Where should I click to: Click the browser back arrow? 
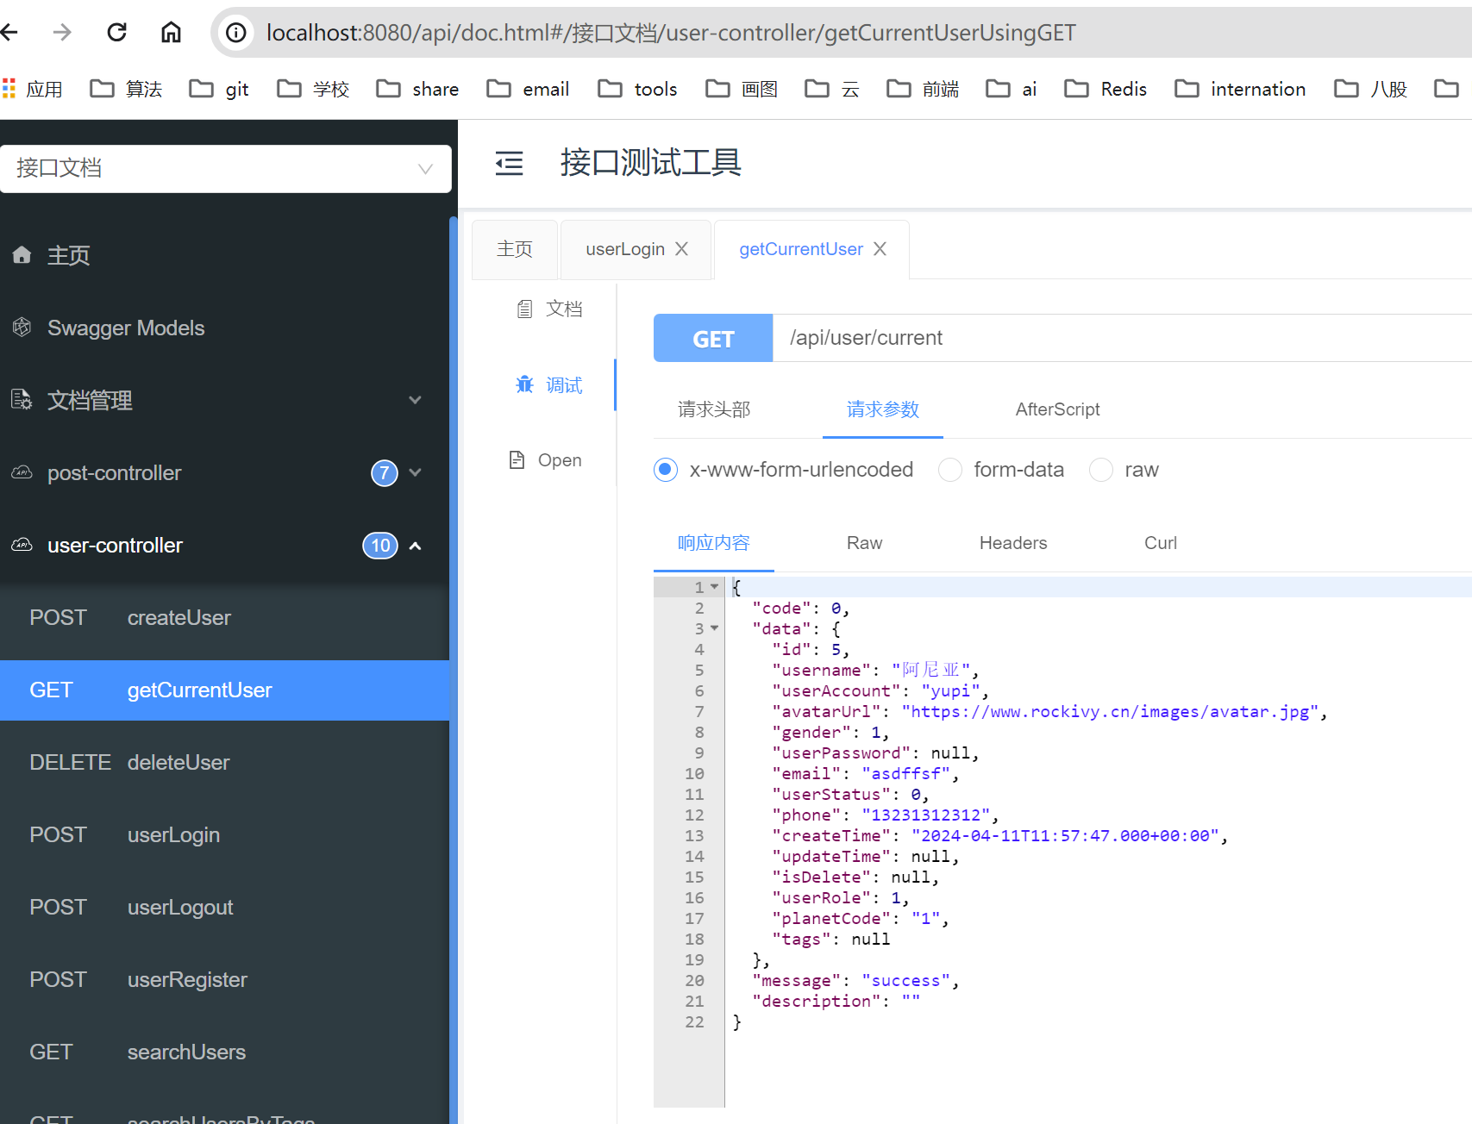click(9, 33)
